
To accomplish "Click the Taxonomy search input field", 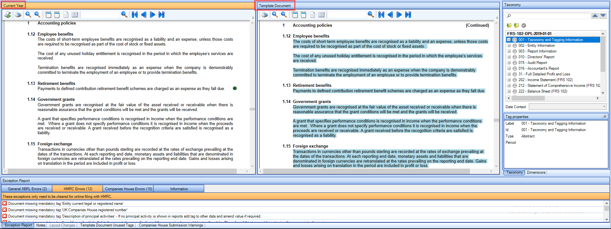I will tap(548, 16).
